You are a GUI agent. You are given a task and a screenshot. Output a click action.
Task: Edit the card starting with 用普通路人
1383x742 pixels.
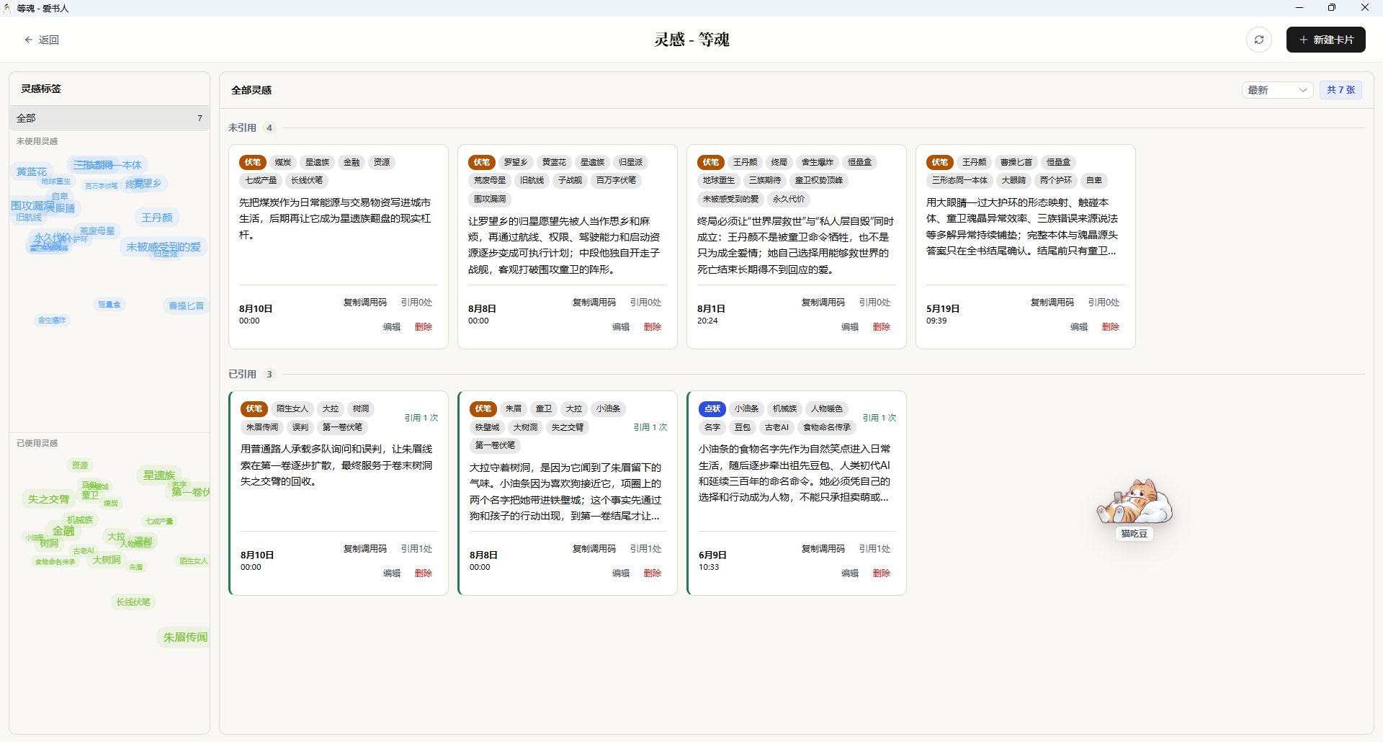coord(392,573)
